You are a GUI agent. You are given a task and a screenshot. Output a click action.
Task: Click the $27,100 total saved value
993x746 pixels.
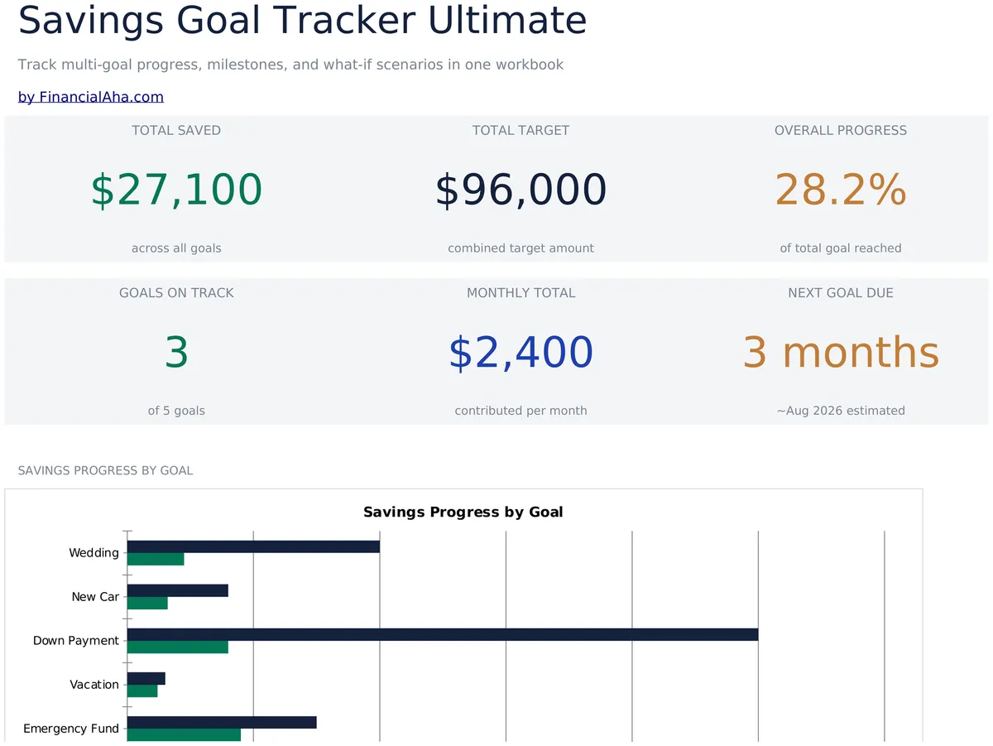click(176, 190)
